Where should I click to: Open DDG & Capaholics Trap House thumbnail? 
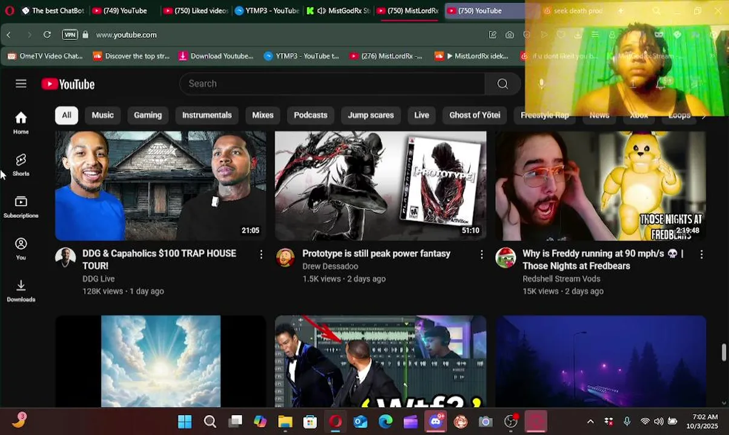tap(160, 185)
